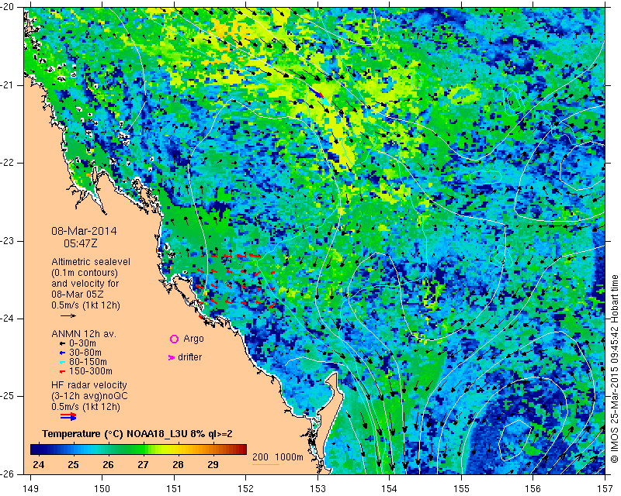Click the longitude axis label '156'
The width and height of the screenshot is (621, 496).
pyautogui.click(x=533, y=489)
